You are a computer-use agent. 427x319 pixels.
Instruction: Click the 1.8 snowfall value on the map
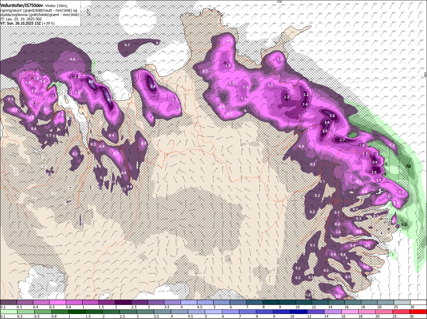(x=362, y=145)
